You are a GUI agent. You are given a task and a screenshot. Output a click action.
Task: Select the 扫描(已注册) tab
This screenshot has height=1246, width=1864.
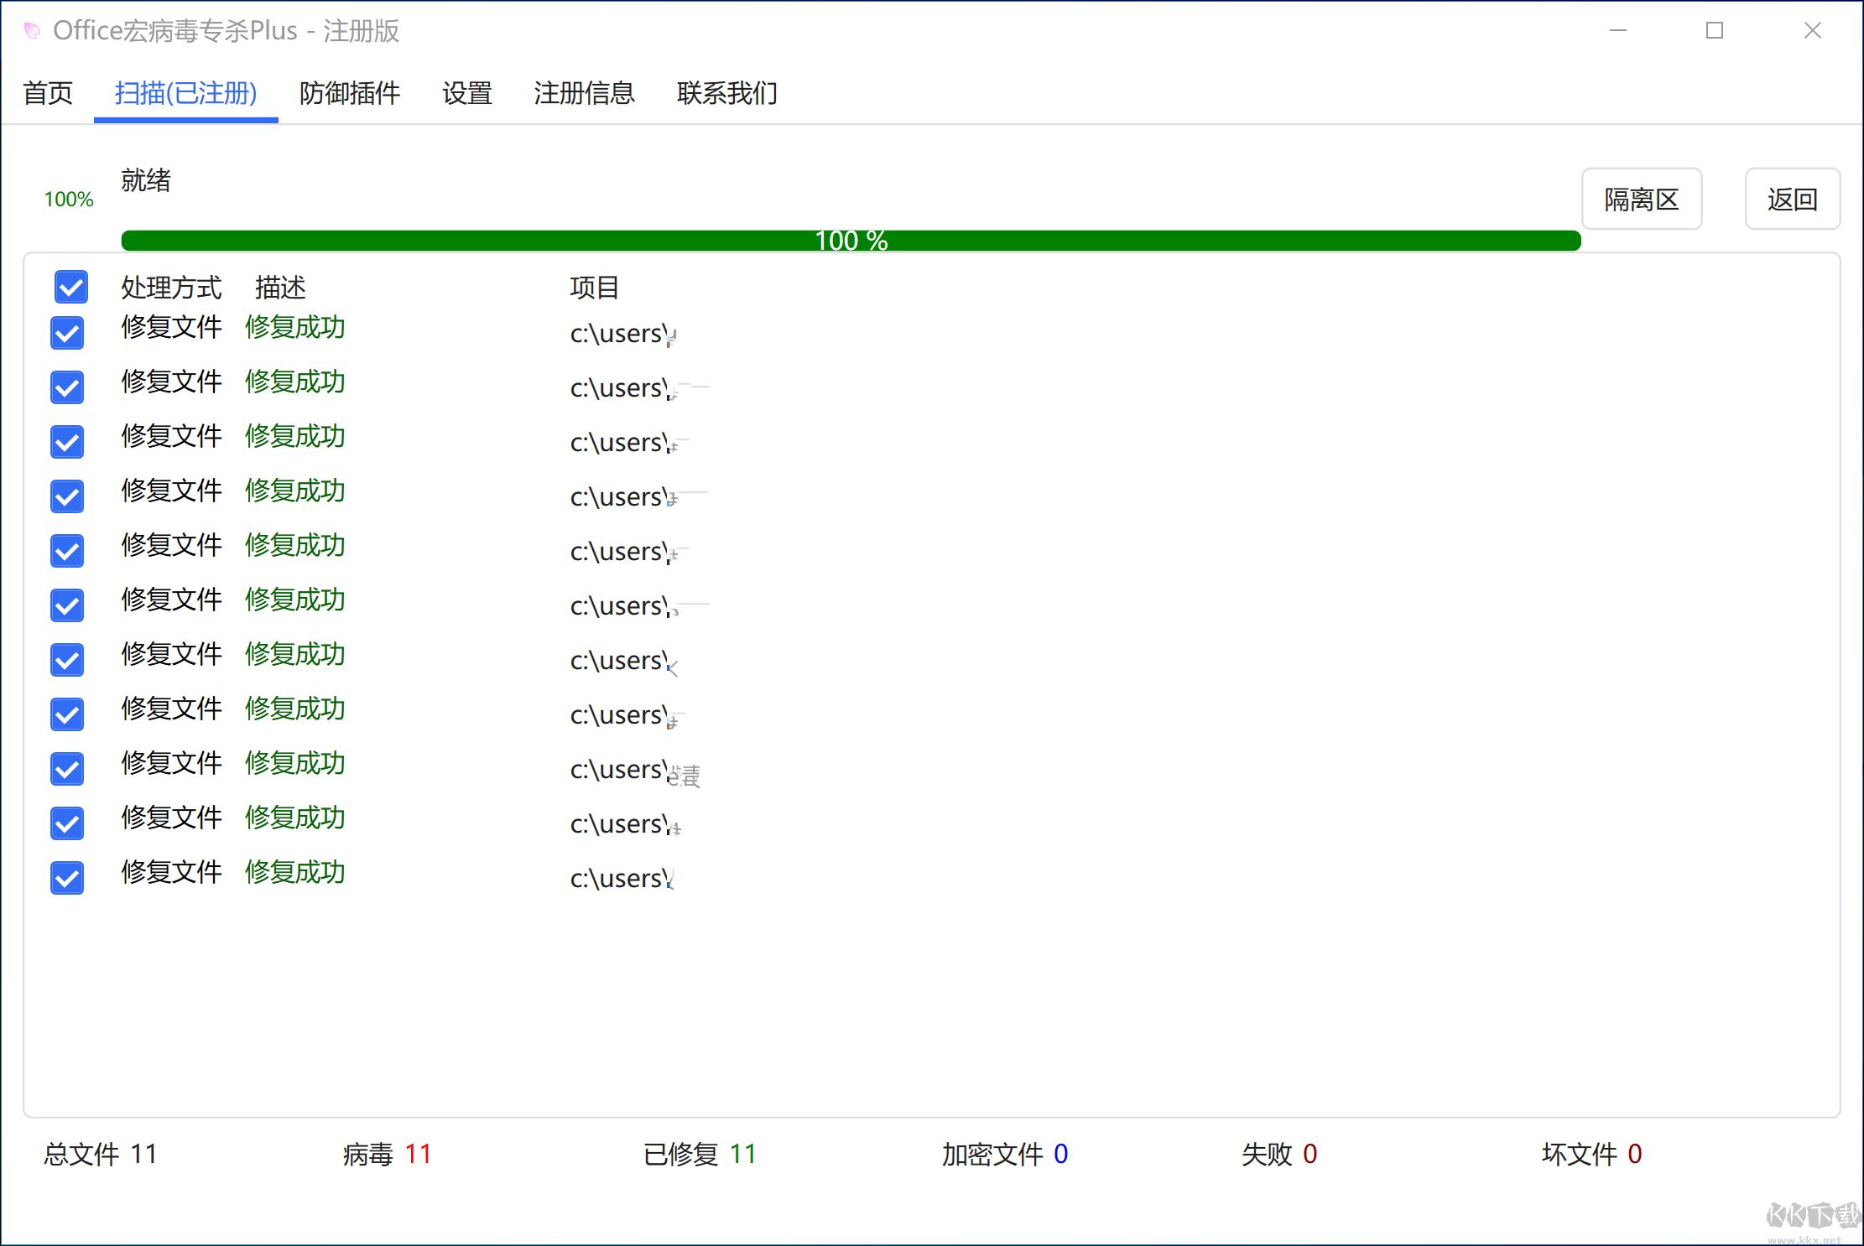pos(185,94)
